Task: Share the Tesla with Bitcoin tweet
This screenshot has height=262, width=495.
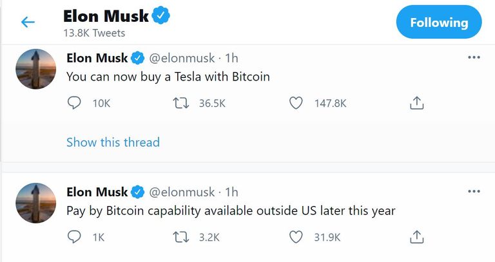Action: point(416,103)
